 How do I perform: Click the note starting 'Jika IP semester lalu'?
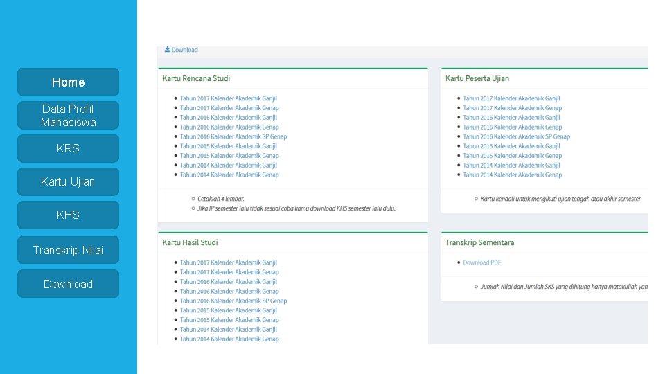click(296, 208)
